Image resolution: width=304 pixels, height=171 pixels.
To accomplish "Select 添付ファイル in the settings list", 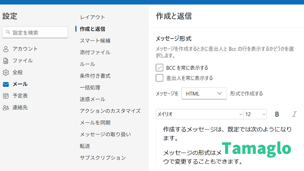I will (x=95, y=52).
